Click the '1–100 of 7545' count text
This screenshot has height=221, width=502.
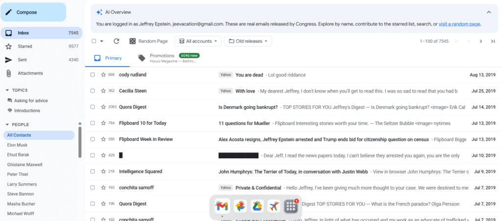coord(434,41)
